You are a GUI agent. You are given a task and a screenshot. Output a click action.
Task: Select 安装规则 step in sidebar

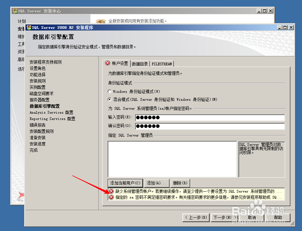point(37,81)
